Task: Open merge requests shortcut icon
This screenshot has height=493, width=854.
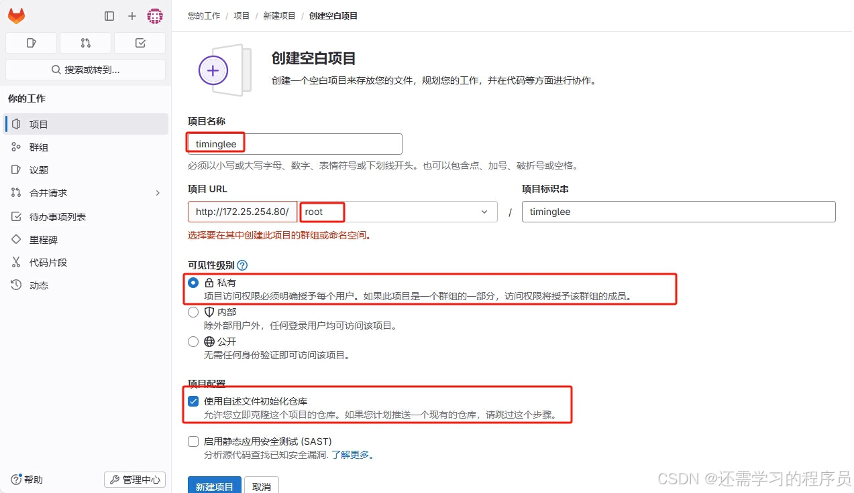Action: [85, 43]
